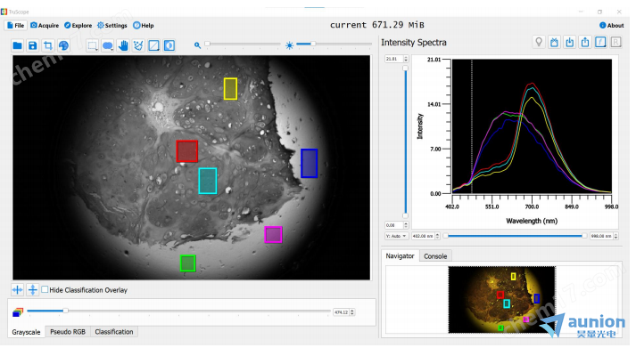Click the save disk icon

(x=32, y=45)
